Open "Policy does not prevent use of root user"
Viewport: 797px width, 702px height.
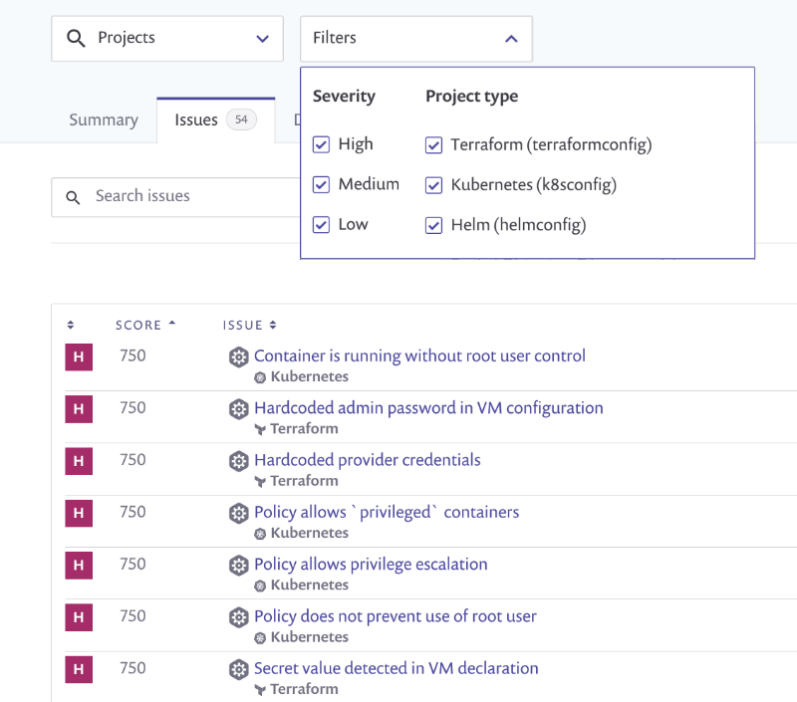395,616
